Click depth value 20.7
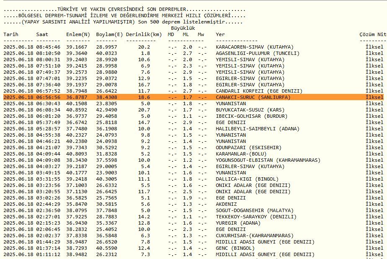387x259 pixels. coord(144,110)
